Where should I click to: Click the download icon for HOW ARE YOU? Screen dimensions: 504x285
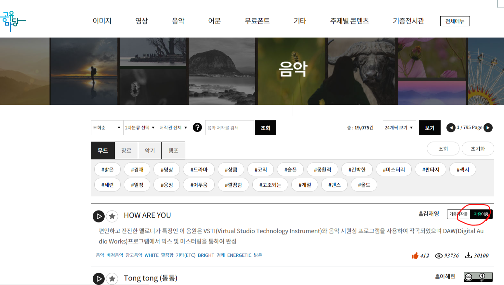pyautogui.click(x=468, y=255)
